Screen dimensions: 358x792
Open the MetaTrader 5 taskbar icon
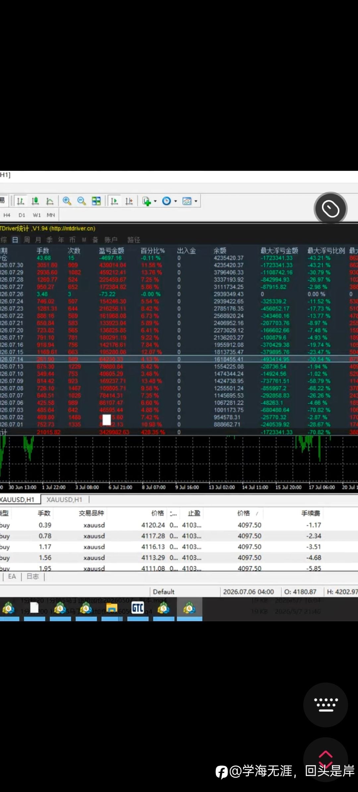164,608
